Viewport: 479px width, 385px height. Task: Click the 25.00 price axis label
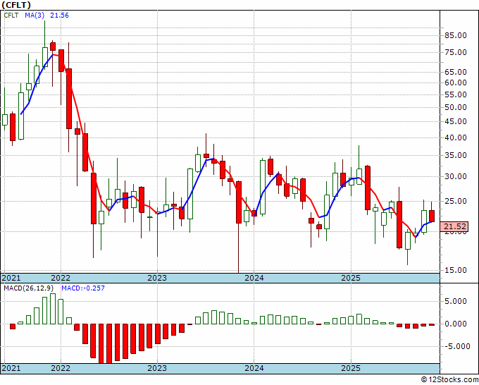coord(455,202)
